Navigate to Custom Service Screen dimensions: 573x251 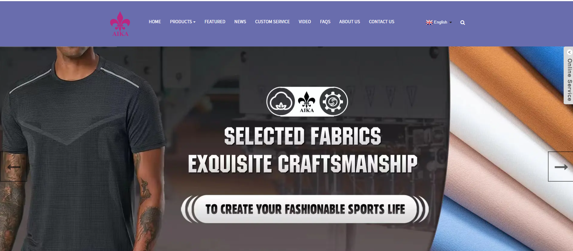tap(272, 22)
